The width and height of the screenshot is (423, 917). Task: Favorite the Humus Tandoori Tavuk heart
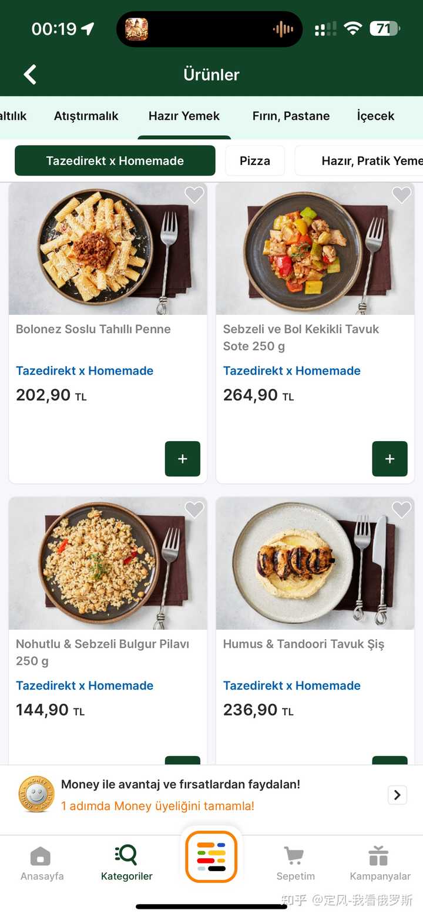click(x=401, y=510)
